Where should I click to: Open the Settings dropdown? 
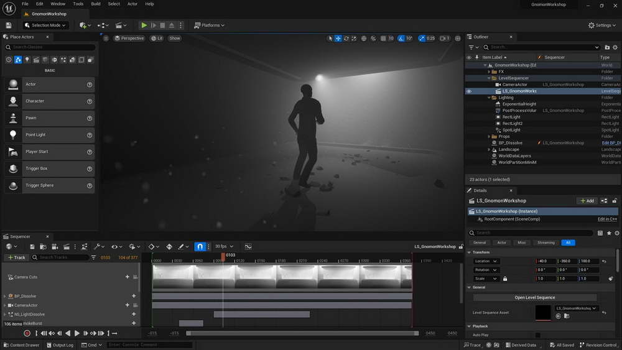601,25
